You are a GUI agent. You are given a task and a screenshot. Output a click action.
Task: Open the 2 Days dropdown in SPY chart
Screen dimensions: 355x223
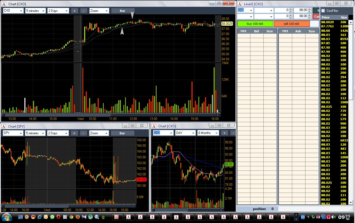[58, 133]
